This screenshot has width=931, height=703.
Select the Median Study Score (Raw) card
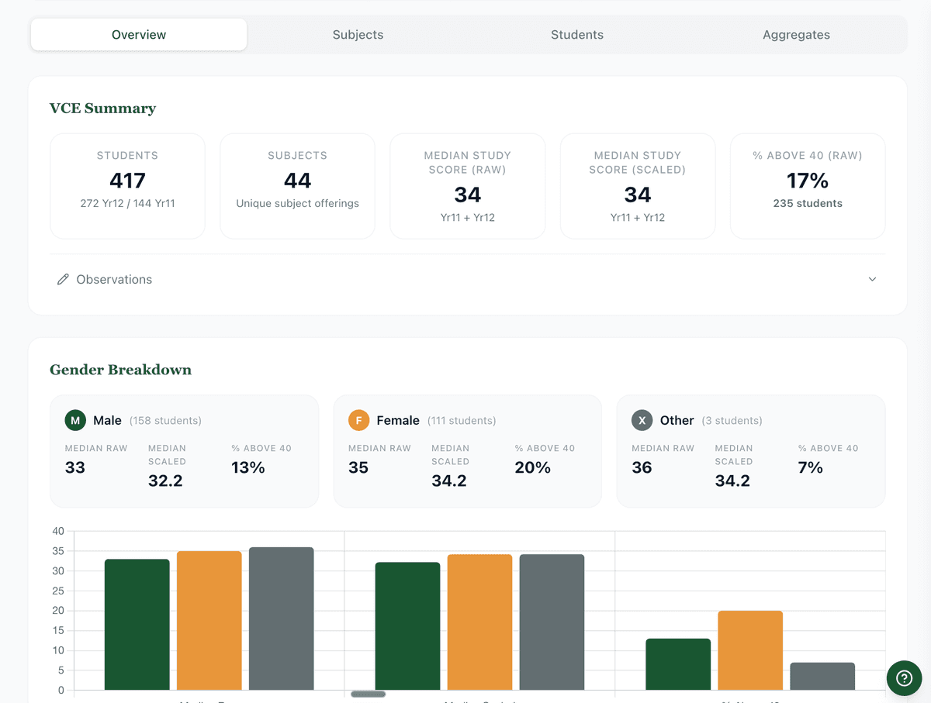click(x=467, y=186)
